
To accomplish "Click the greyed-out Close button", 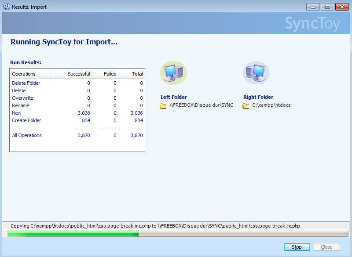I will (326, 247).
